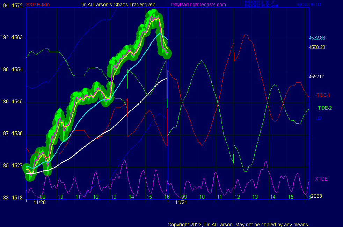The height and width of the screenshot is (227, 343).
Task: Select the "194 4572" price axis label
Action: [x=12, y=6]
